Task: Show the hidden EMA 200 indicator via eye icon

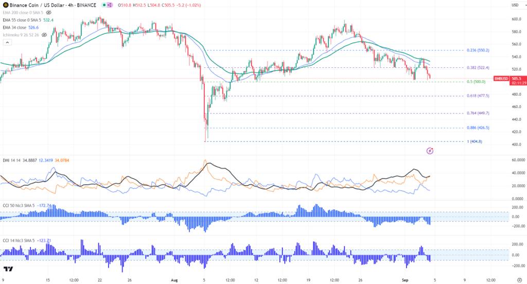Action: [49, 12]
